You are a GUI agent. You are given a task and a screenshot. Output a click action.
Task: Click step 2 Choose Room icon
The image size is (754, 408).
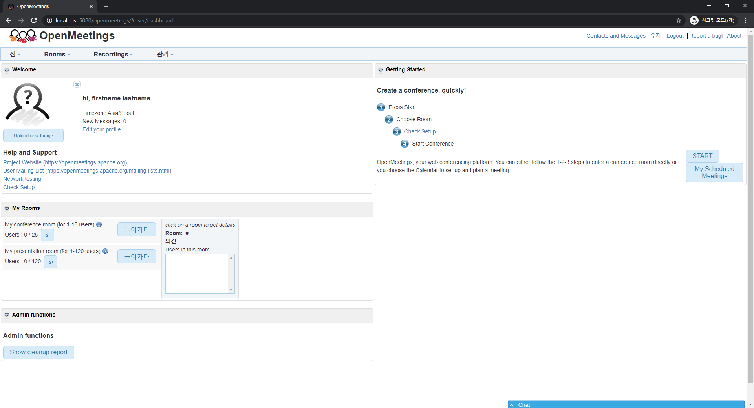point(389,119)
